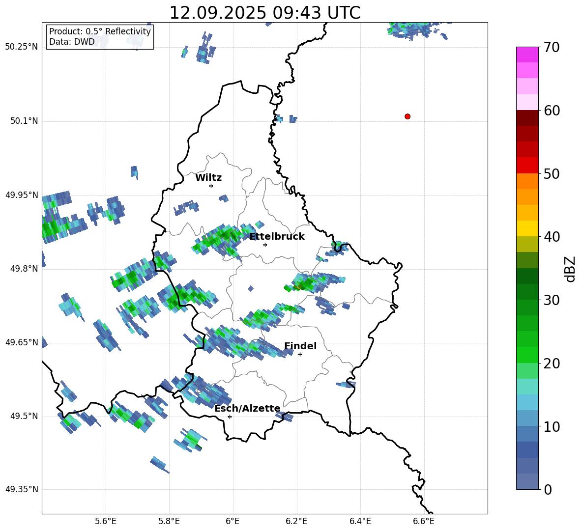The height and width of the screenshot is (531, 582).
Task: Click the 6.4°E longitude label
Action: [360, 522]
